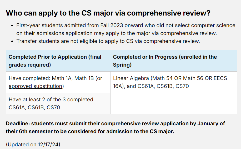Click '(final grades required)' header text

(55, 61)
